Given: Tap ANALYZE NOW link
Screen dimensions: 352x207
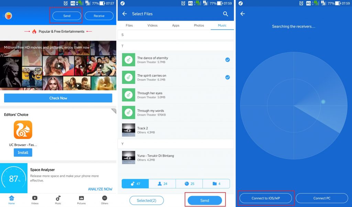Looking at the screenshot, I should tap(100, 189).
